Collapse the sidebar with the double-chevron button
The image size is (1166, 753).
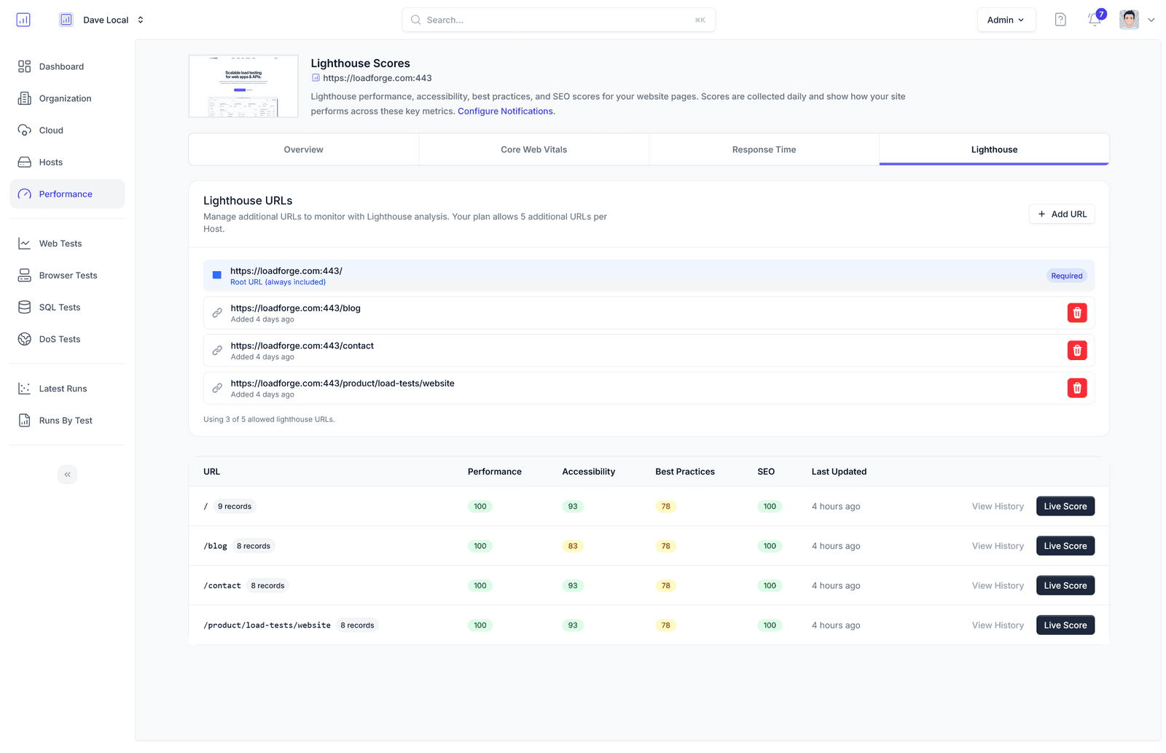(x=67, y=474)
